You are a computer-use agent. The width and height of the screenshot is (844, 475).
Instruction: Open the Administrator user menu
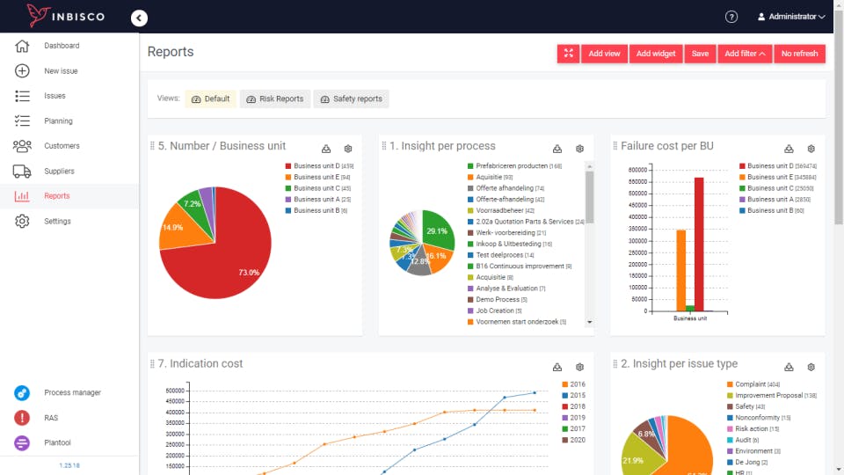(x=791, y=17)
